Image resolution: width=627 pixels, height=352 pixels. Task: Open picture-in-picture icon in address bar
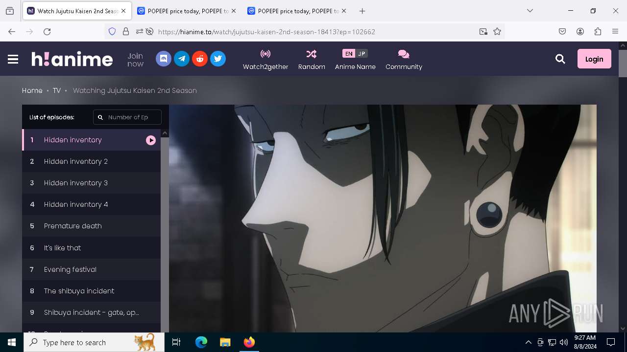coord(483,31)
